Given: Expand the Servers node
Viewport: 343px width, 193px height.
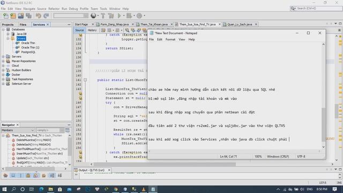Looking at the screenshot, I should [3, 57].
